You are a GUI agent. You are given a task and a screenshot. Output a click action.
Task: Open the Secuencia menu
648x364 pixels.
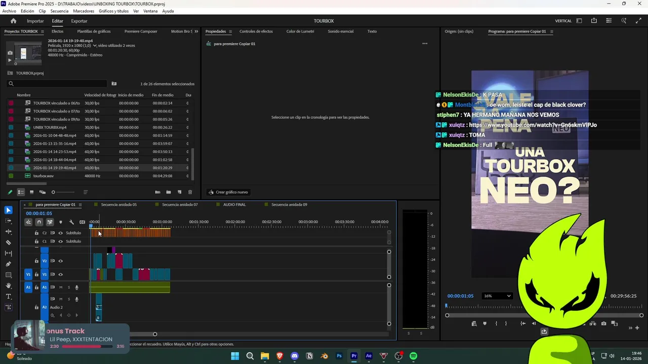[x=59, y=11]
